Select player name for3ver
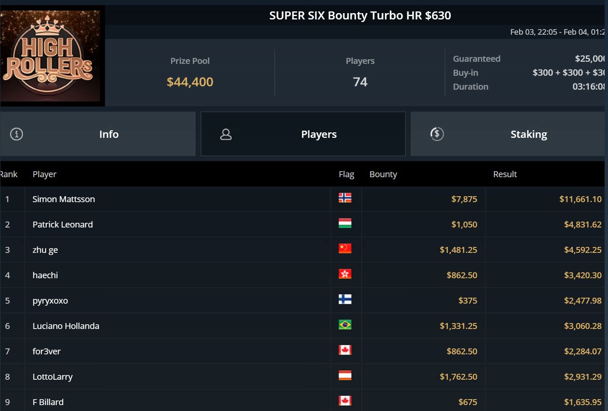The image size is (608, 411). point(47,351)
